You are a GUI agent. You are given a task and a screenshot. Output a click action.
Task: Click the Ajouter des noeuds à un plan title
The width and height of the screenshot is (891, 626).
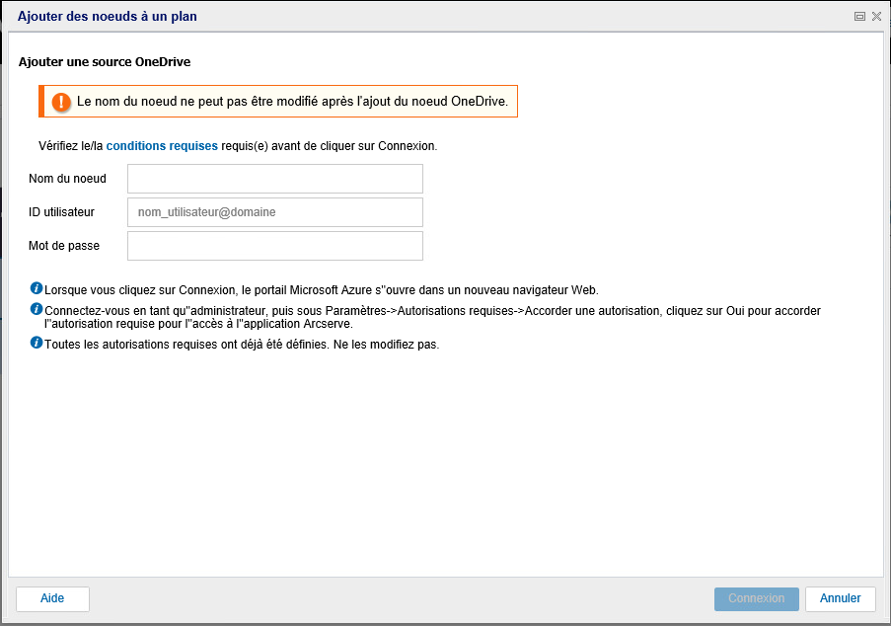pos(108,17)
